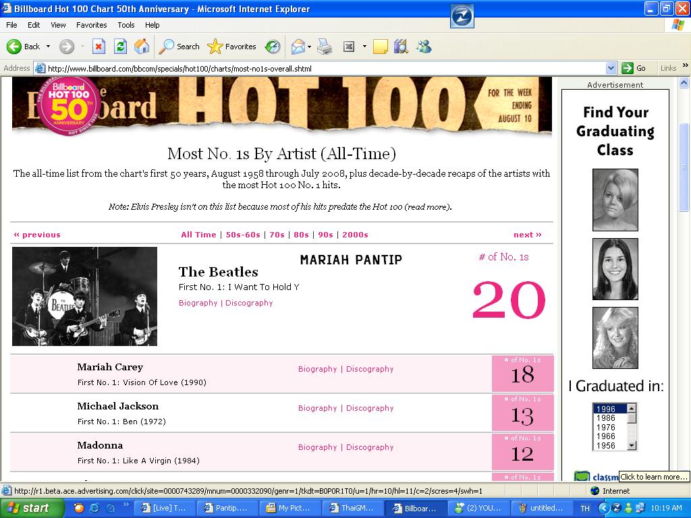Viewport: 691px width, 518px height.
Task: Click the Go button
Action: (634, 68)
